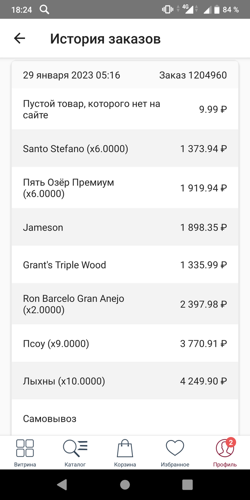
Task: Tap the Псоу order line
Action: [125, 344]
